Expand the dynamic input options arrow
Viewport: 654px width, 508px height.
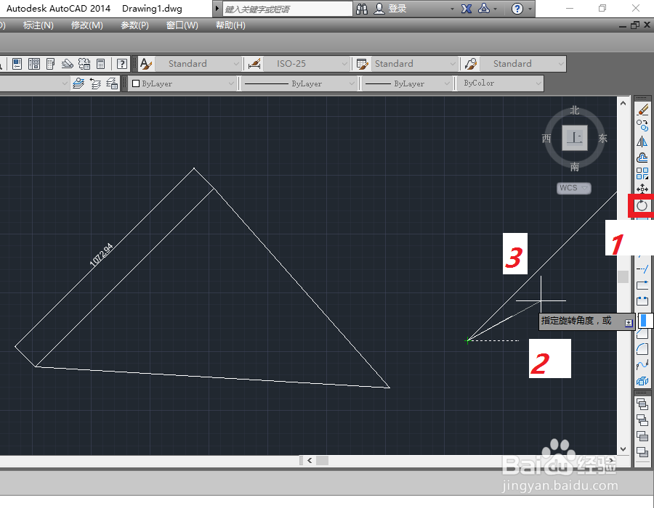coord(629,323)
